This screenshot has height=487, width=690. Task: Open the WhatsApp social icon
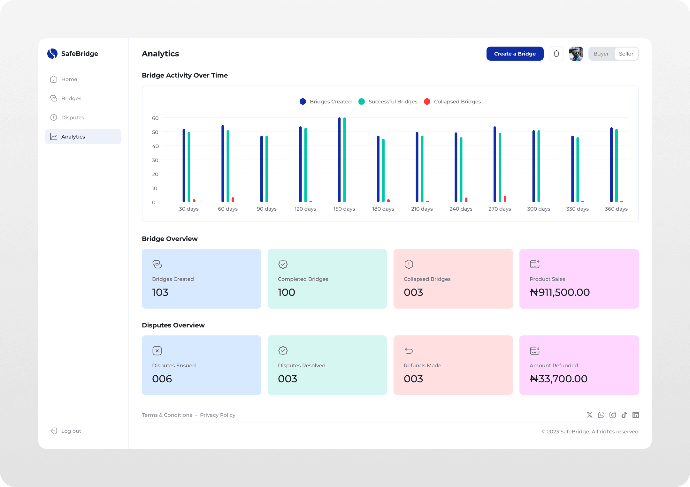(x=601, y=415)
